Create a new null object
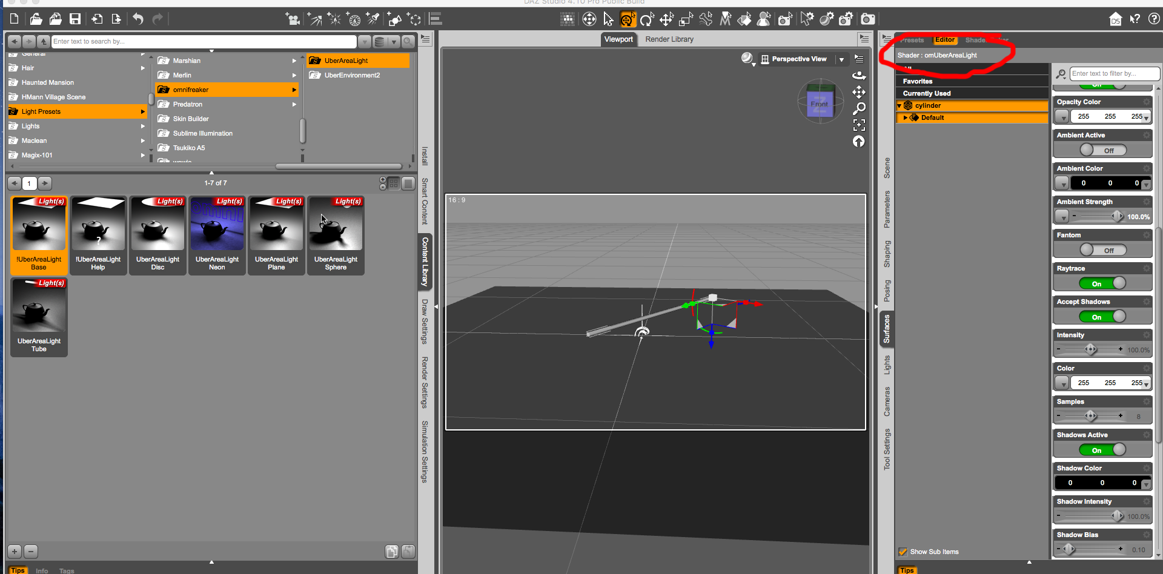 [x=415, y=19]
